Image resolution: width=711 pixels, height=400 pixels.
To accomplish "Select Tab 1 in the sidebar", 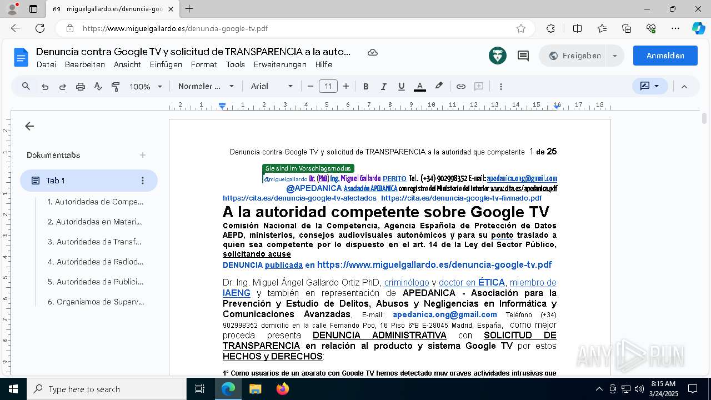I will [89, 181].
